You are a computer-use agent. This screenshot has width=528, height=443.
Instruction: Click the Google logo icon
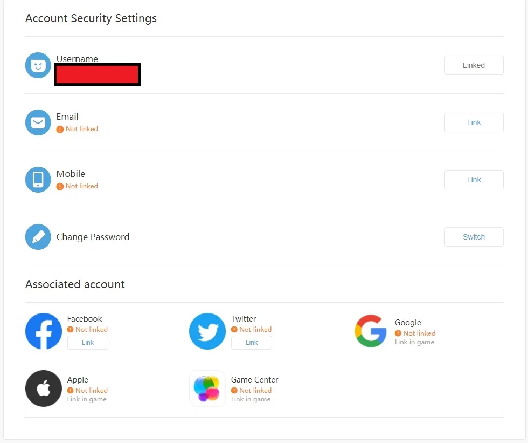pyautogui.click(x=371, y=331)
